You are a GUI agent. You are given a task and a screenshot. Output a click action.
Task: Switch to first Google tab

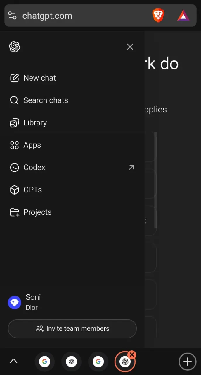[44, 362]
